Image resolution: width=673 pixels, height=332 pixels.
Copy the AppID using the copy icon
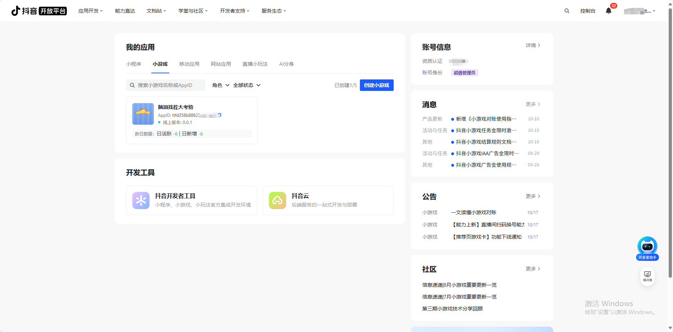[220, 115]
